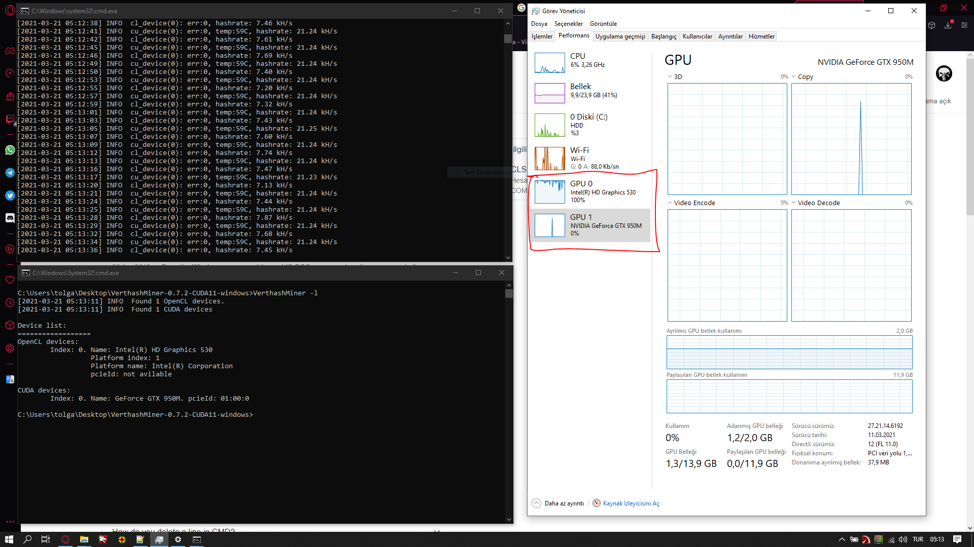The width and height of the screenshot is (974, 547).
Task: Open the Seçenekler menu
Action: click(569, 23)
